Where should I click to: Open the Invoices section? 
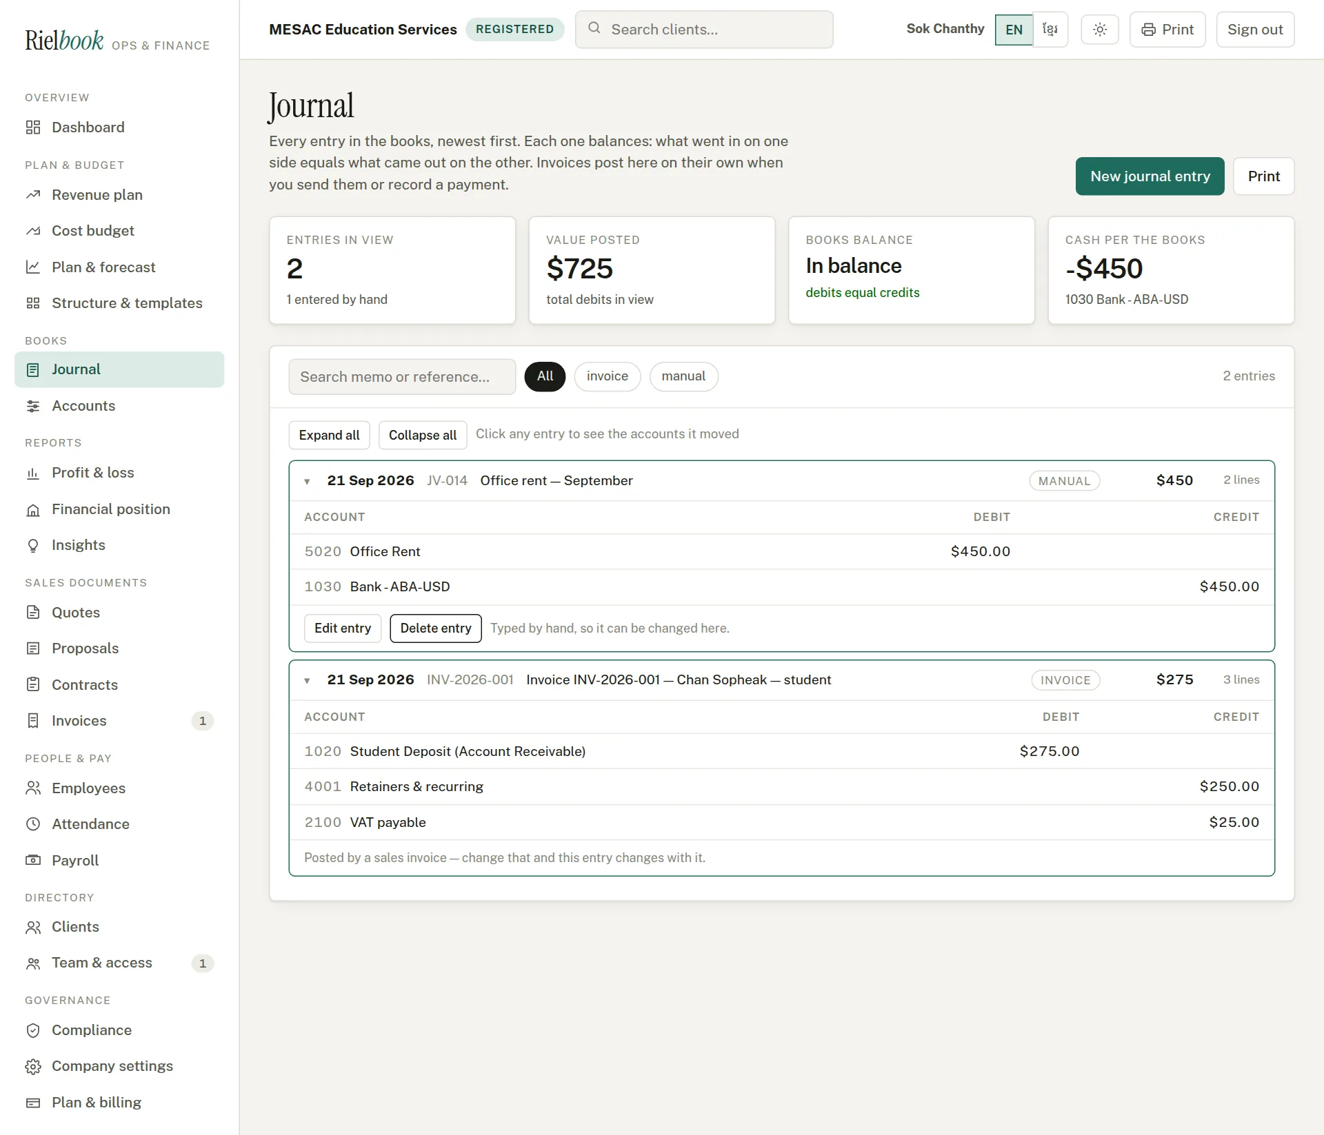(119, 721)
